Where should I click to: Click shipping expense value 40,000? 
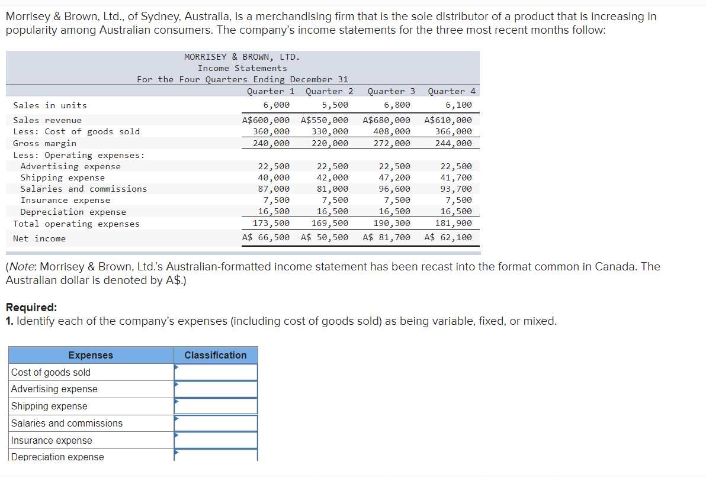pyautogui.click(x=274, y=177)
